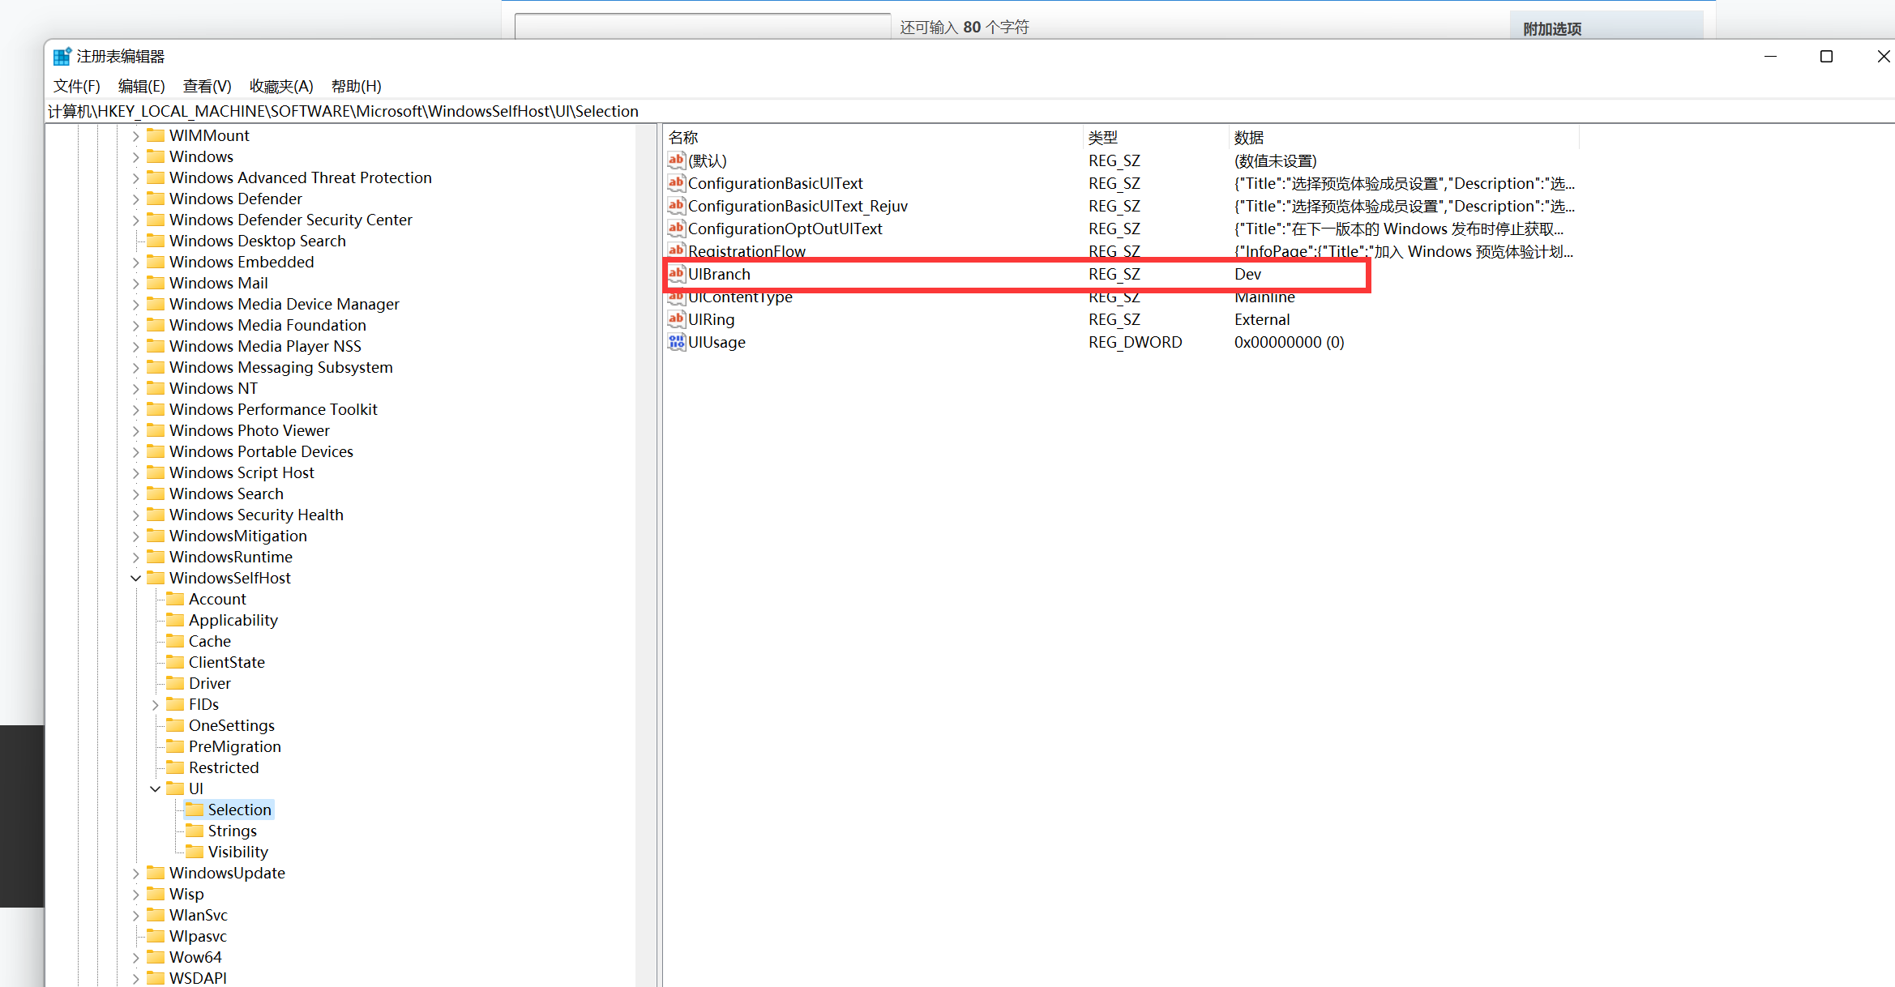Collapse the UI tree node
This screenshot has width=1895, height=987.
pyautogui.click(x=155, y=788)
